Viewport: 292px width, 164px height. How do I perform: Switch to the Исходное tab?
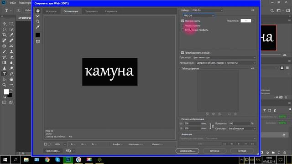point(51,11)
